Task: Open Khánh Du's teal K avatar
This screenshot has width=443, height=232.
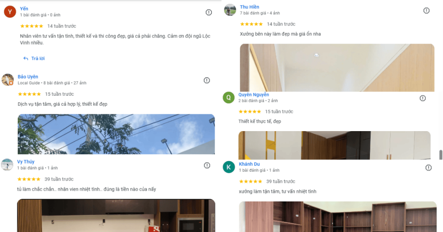Action: pyautogui.click(x=229, y=167)
